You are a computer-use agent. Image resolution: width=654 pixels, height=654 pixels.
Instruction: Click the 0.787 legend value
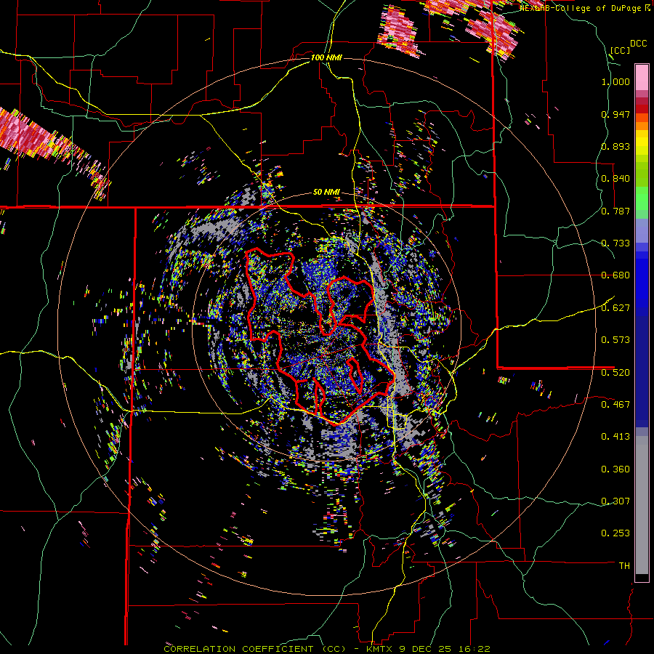pyautogui.click(x=615, y=211)
